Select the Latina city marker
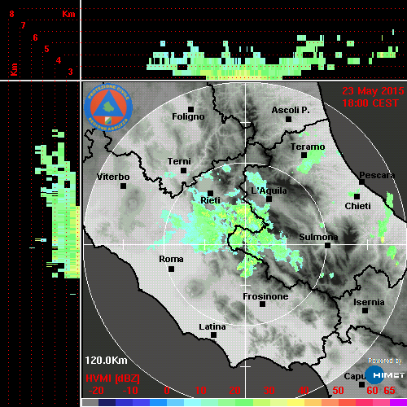407x407 pixels. point(213,335)
